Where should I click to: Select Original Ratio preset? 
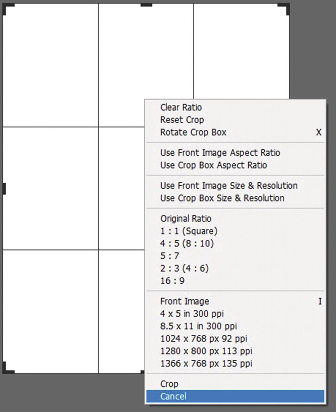pyautogui.click(x=186, y=219)
